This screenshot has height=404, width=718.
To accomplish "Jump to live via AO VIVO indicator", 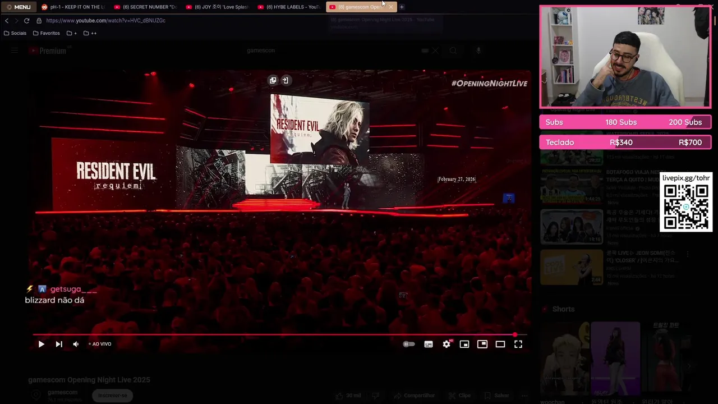I will tap(100, 344).
